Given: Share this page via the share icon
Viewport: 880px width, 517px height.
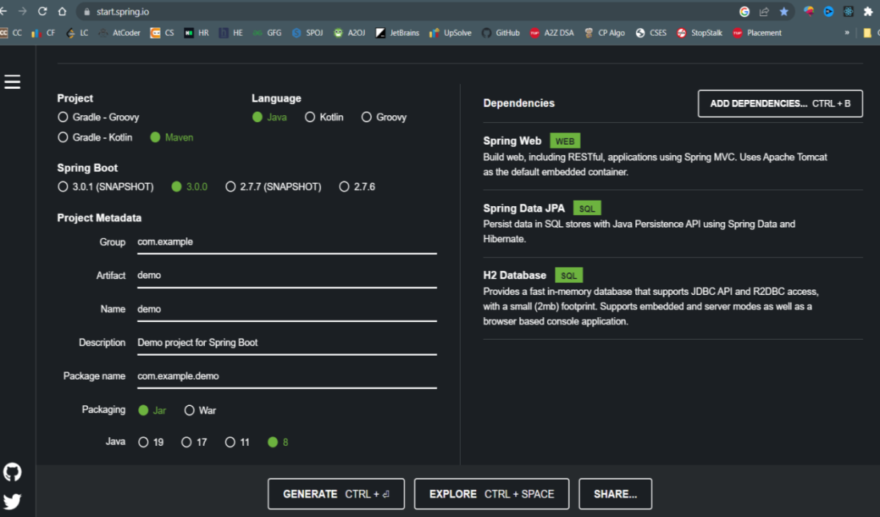Looking at the screenshot, I should pyautogui.click(x=764, y=12).
